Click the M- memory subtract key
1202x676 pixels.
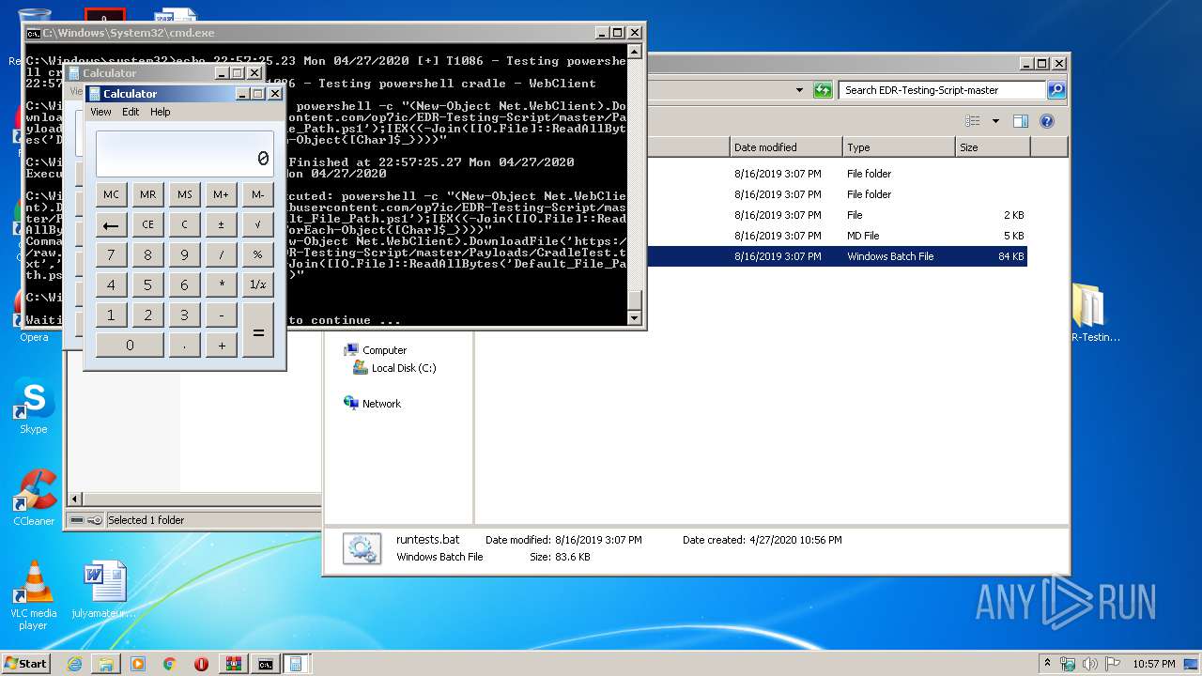pyautogui.click(x=257, y=194)
